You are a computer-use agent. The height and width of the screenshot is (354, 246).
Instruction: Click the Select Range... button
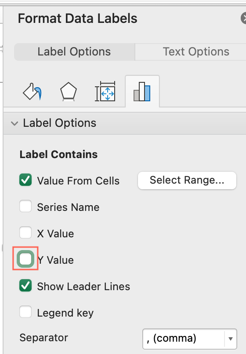point(187,181)
